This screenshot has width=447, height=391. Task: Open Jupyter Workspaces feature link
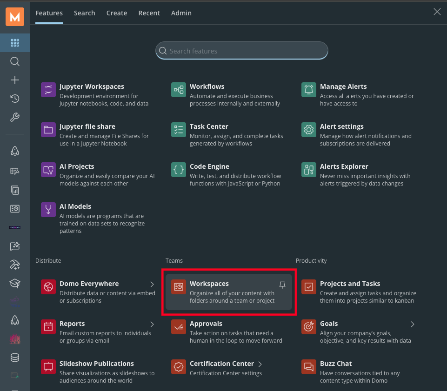click(92, 86)
